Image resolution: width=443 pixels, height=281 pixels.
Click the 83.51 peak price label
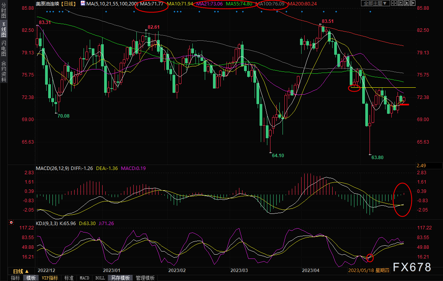328,21
